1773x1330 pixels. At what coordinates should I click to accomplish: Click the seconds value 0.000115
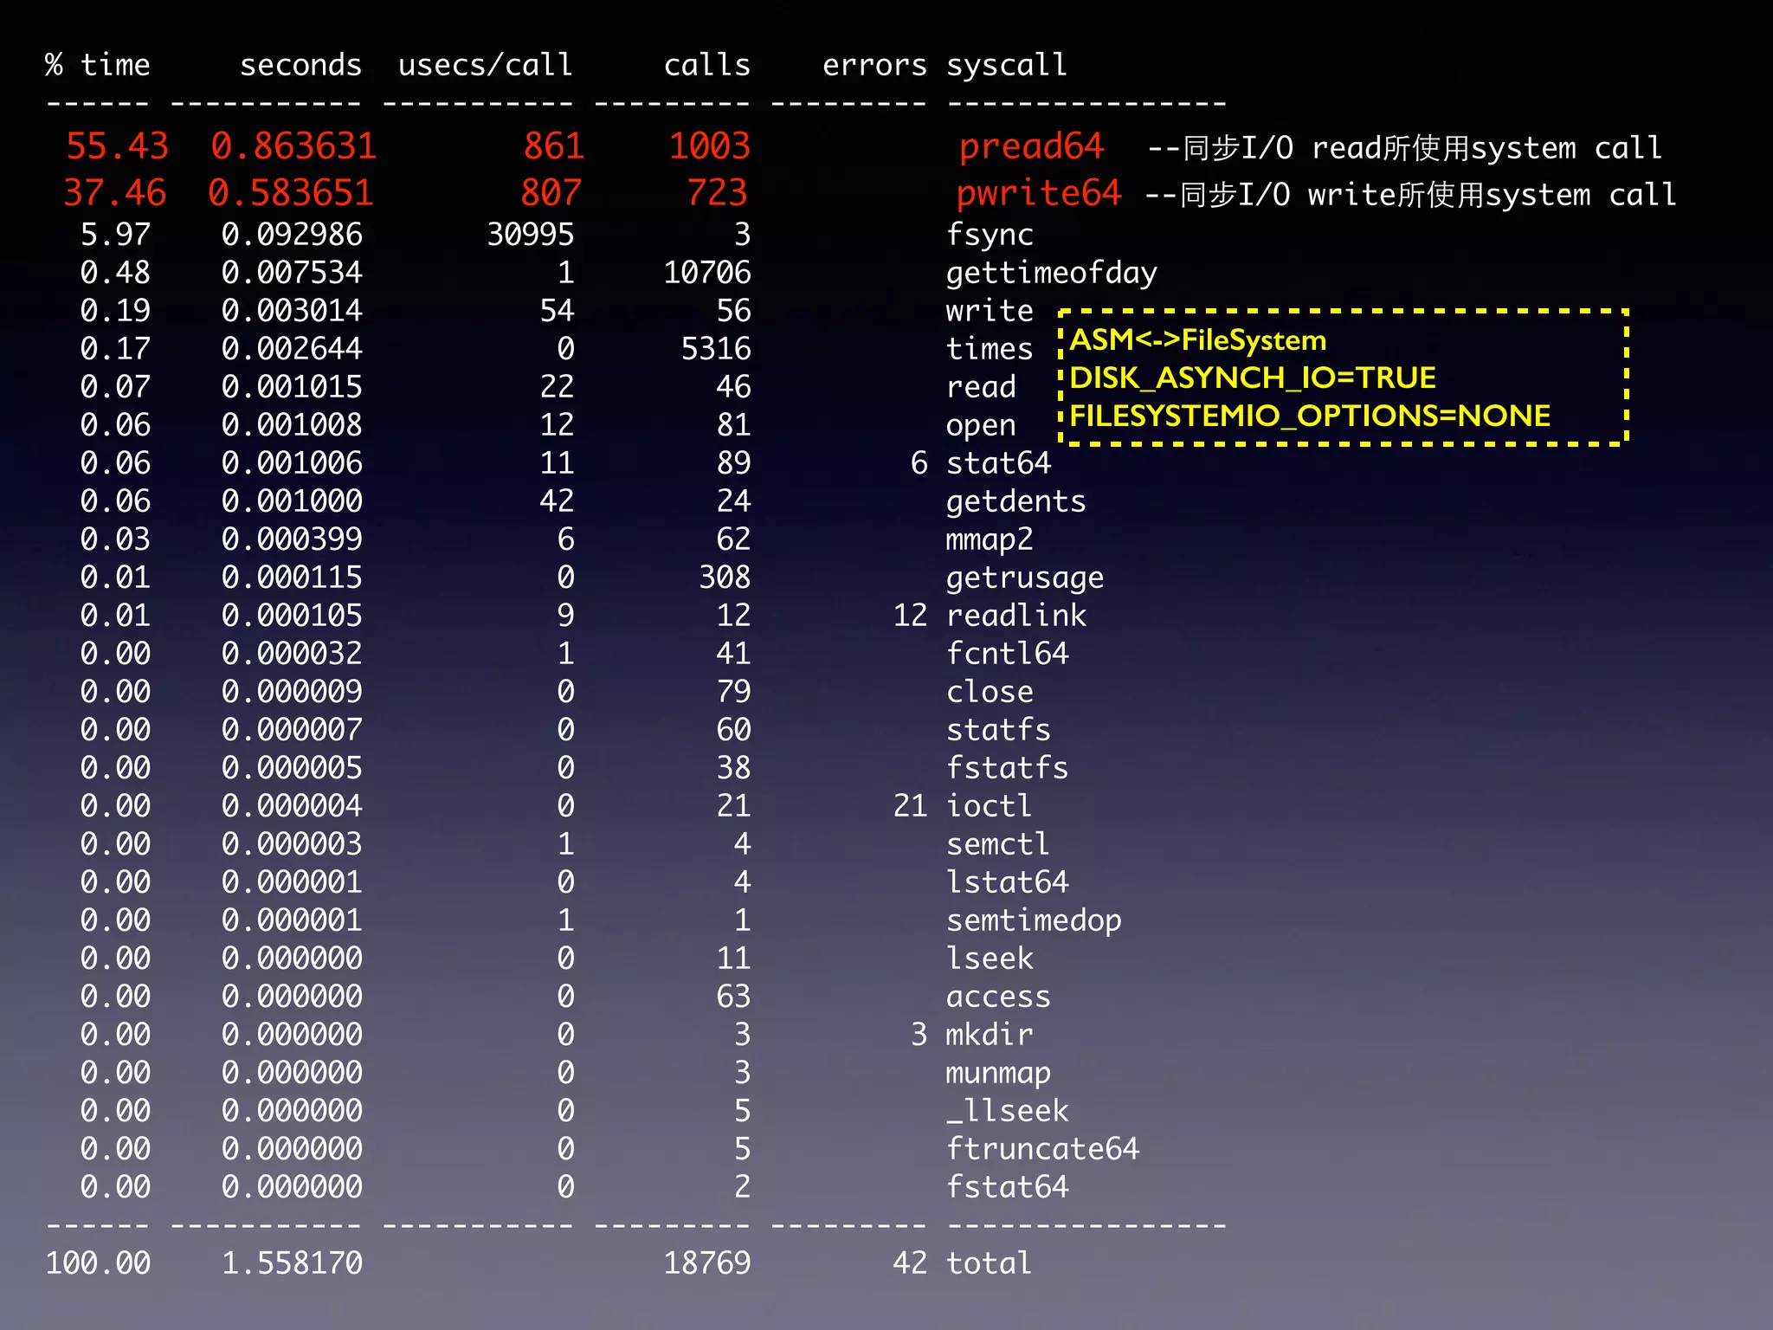pyautogui.click(x=292, y=578)
